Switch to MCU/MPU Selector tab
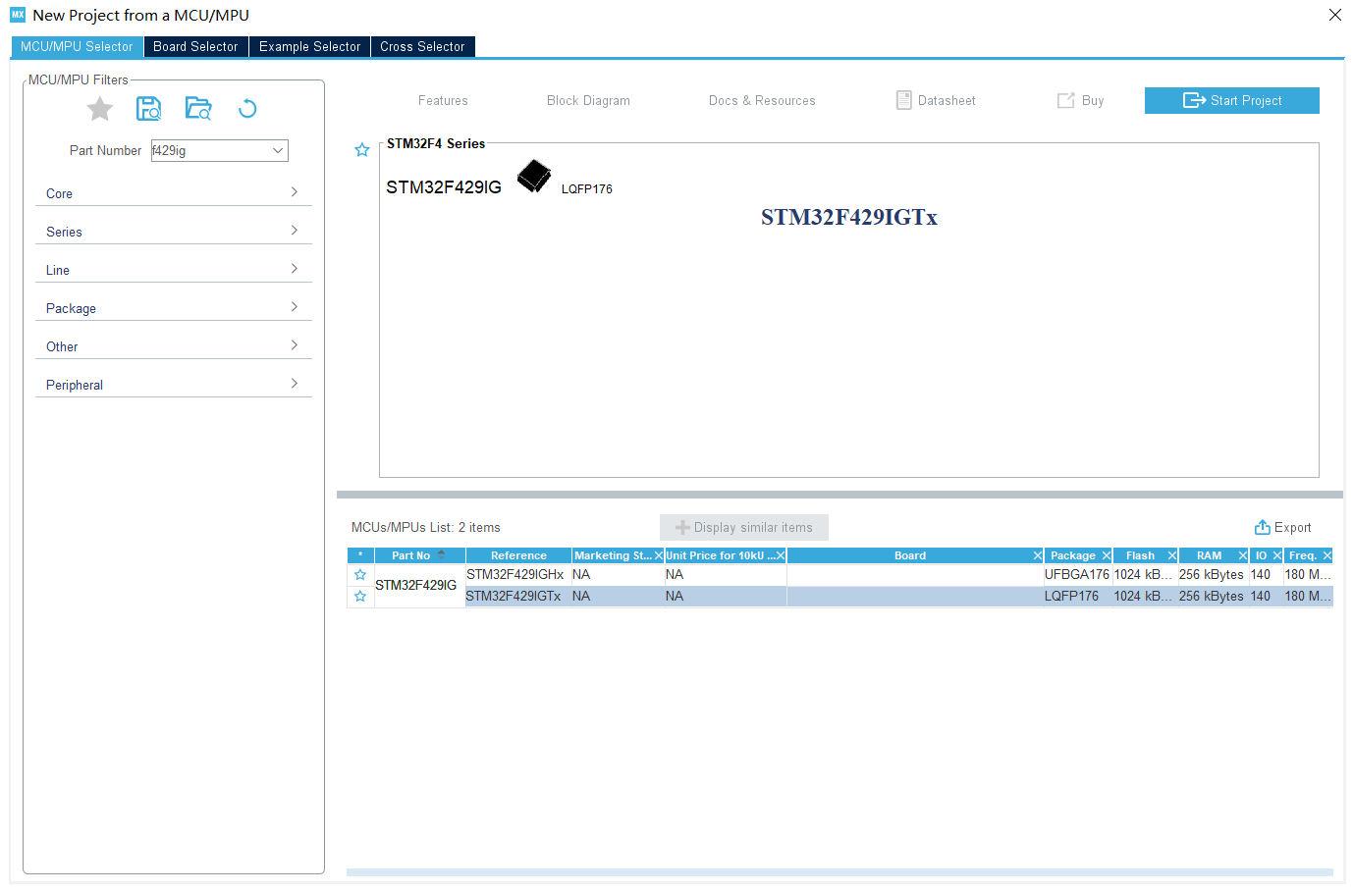This screenshot has height=893, width=1353. coord(77,46)
